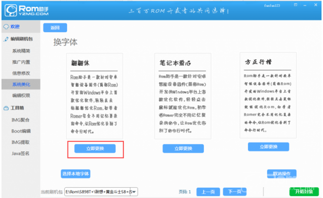
Task: Click the ROM path combo box field
Action: 101,192
